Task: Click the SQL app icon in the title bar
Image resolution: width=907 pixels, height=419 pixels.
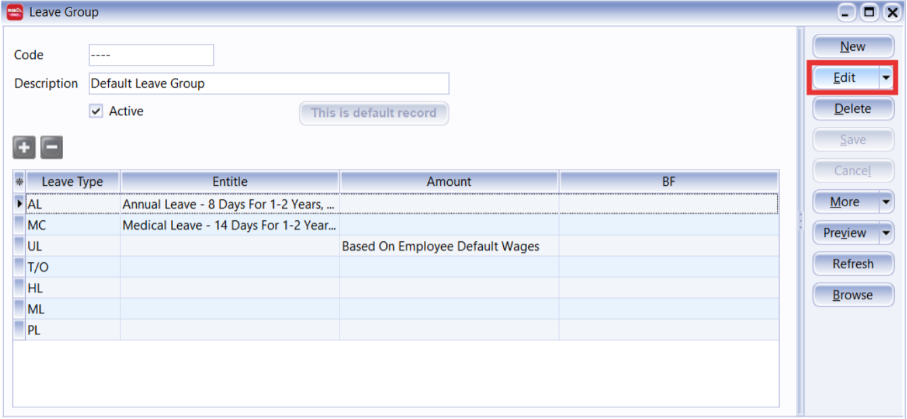Action: coord(15,12)
